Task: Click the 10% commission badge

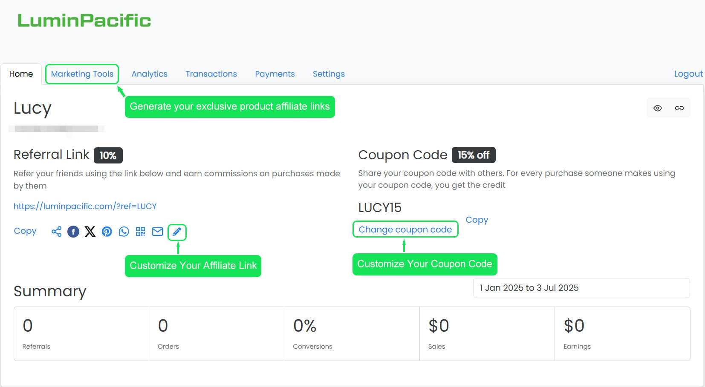Action: click(108, 155)
